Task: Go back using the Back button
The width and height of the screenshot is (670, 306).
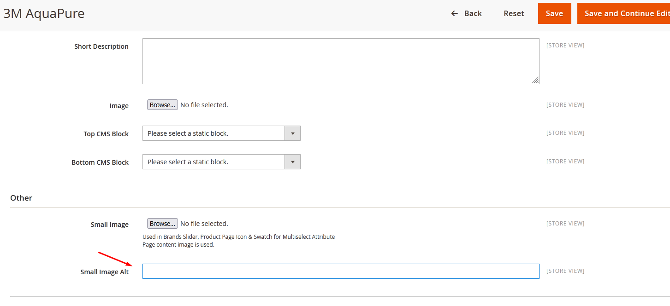Action: click(466, 13)
